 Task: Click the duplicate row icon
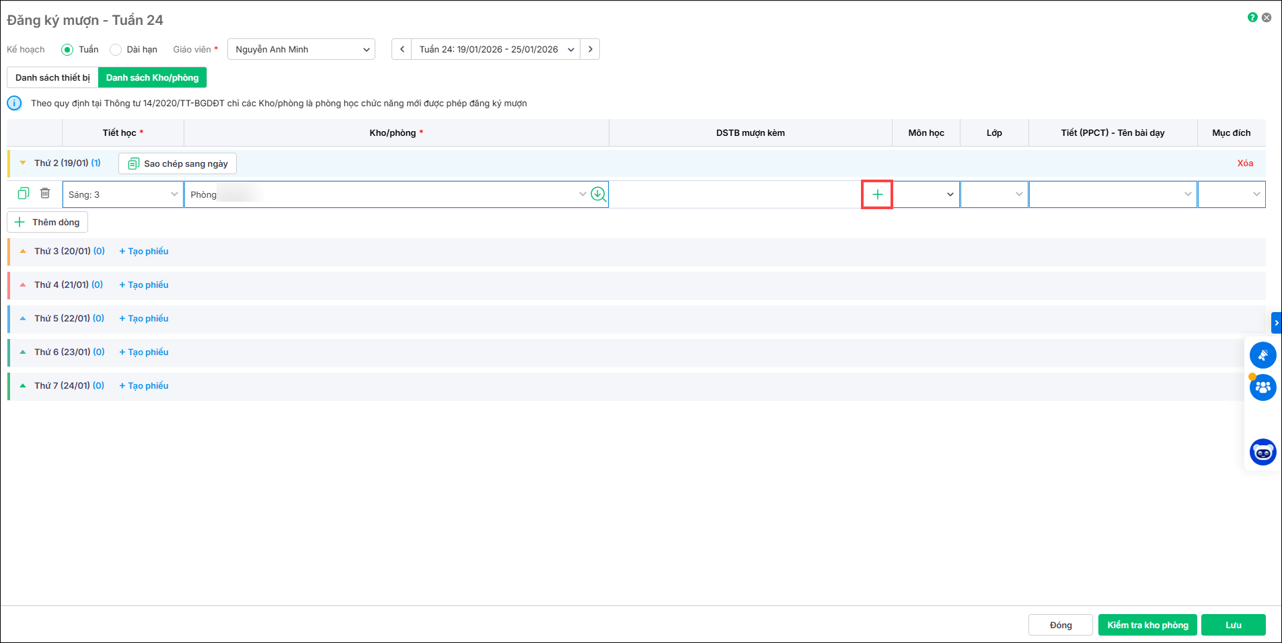click(x=24, y=194)
